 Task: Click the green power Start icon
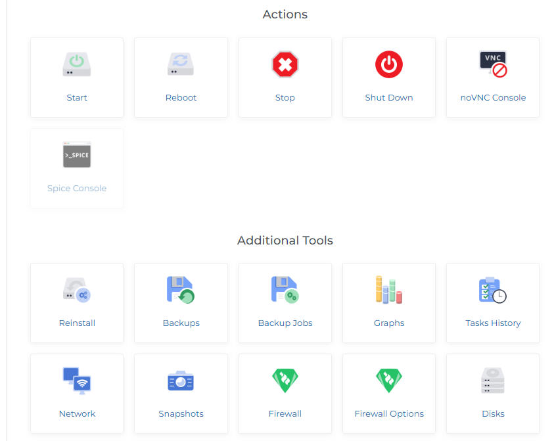pyautogui.click(x=77, y=64)
